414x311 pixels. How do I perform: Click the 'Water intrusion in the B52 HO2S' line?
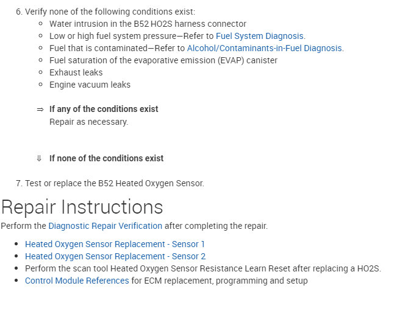coord(148,24)
